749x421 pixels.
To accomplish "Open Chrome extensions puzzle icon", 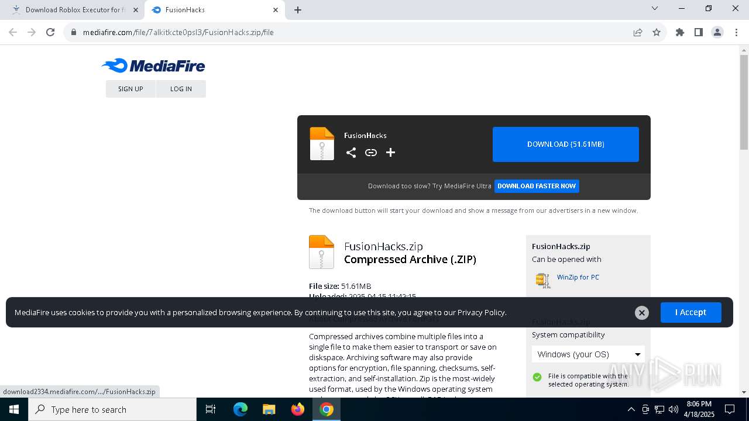I will pyautogui.click(x=680, y=32).
